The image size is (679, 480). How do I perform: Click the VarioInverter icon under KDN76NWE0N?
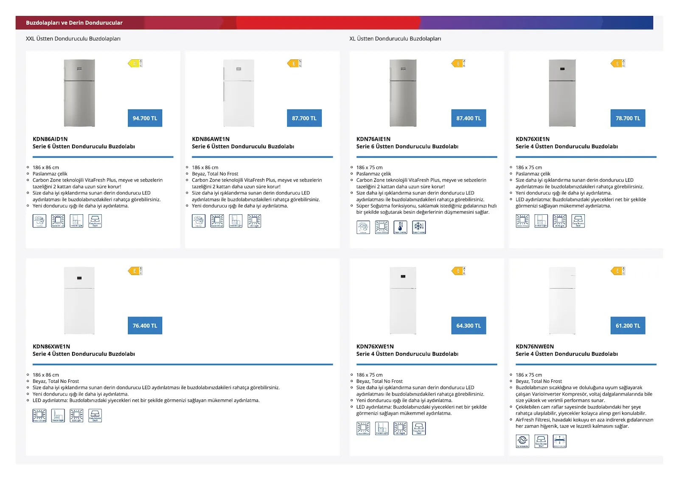pos(522,441)
